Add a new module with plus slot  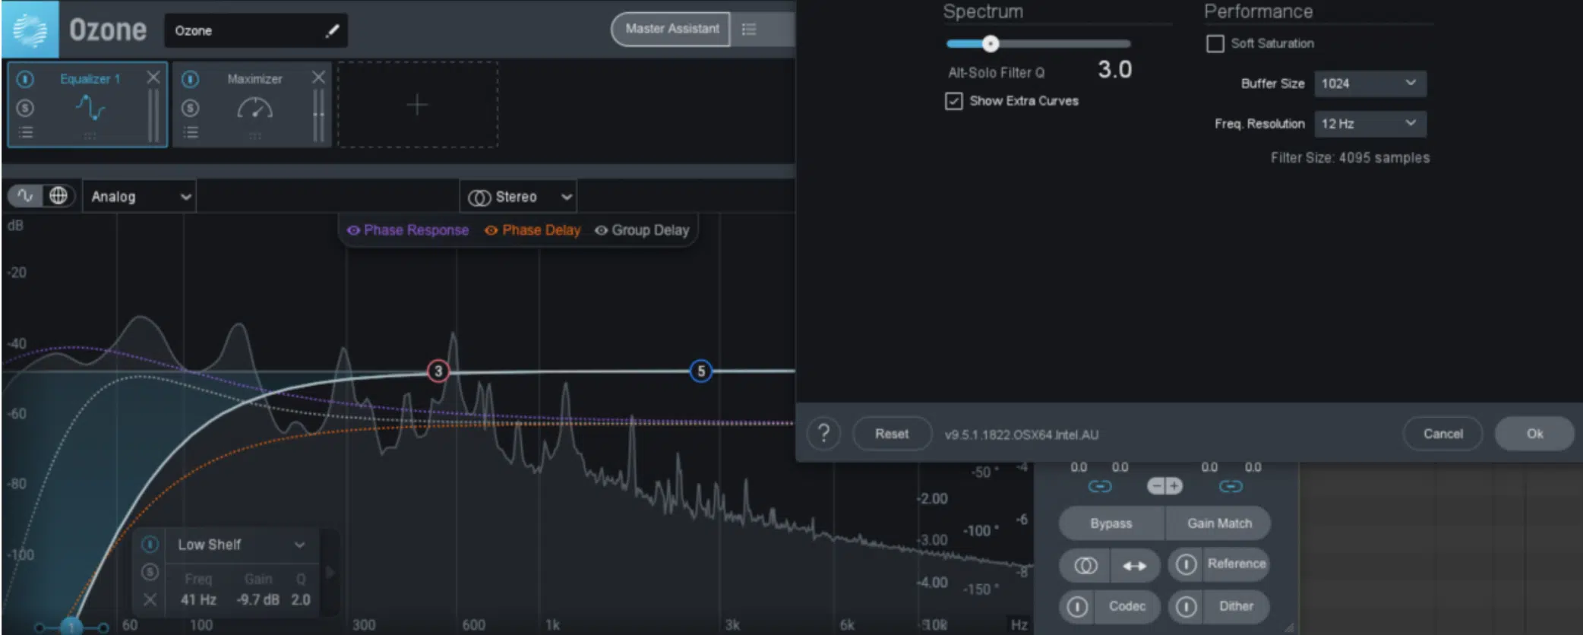tap(418, 105)
